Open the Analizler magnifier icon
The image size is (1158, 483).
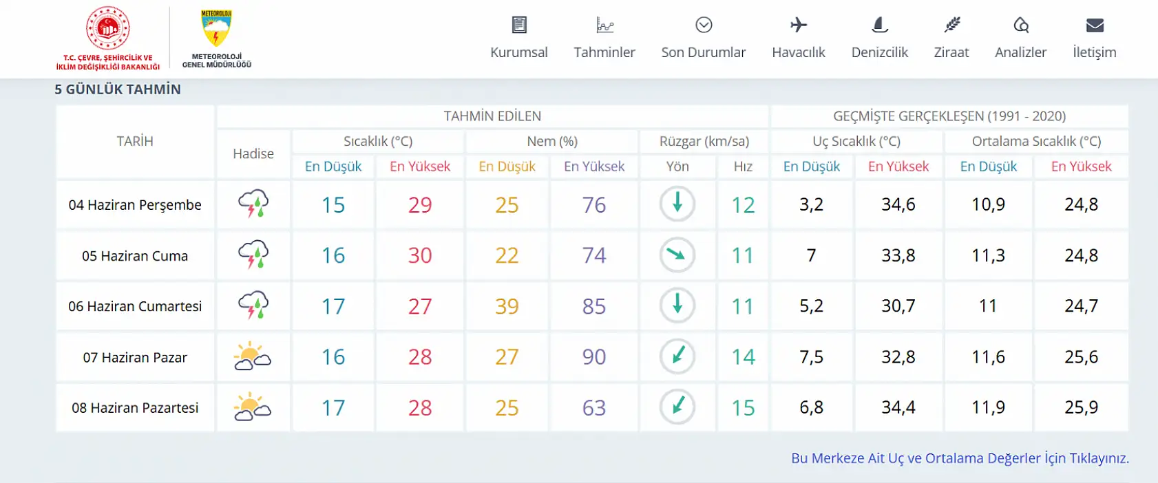(x=1021, y=25)
